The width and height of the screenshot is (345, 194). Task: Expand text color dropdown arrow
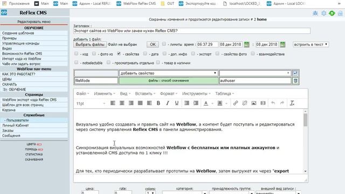(212, 103)
